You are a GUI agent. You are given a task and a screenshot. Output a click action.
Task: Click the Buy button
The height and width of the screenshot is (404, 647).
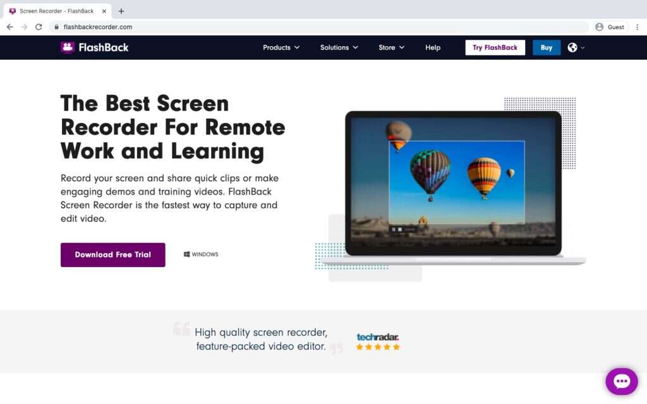[x=547, y=47]
